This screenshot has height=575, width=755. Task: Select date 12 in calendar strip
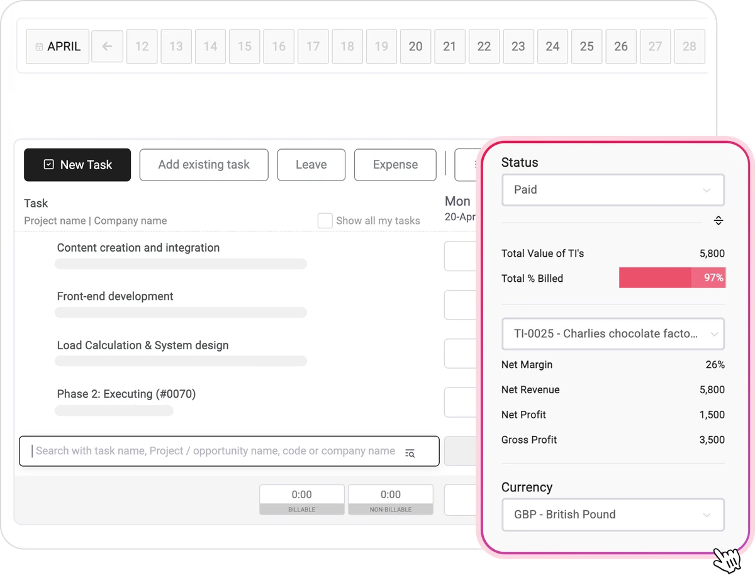pos(142,47)
